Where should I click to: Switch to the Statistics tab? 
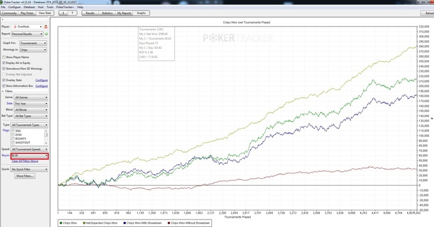tap(107, 13)
